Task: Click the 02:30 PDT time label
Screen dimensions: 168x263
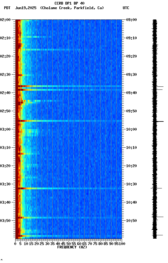Action: (x=5, y=75)
